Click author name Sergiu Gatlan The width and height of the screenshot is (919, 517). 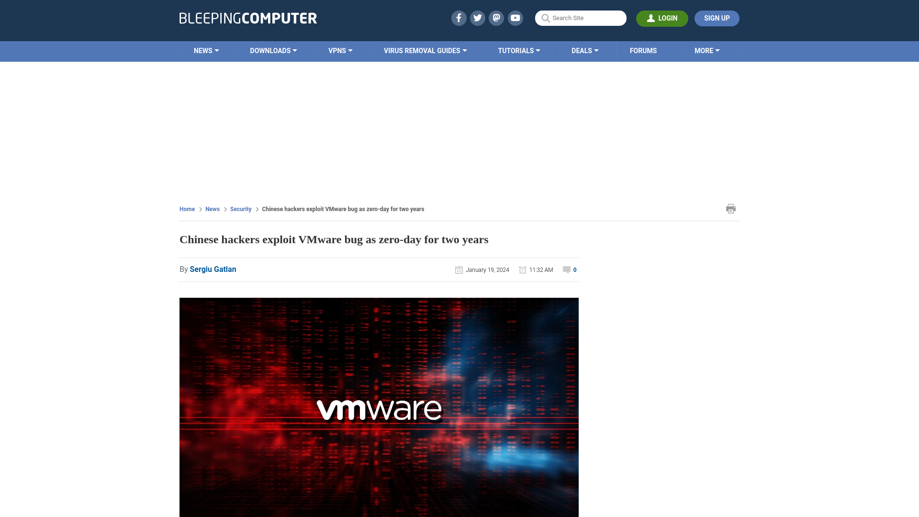pyautogui.click(x=213, y=269)
